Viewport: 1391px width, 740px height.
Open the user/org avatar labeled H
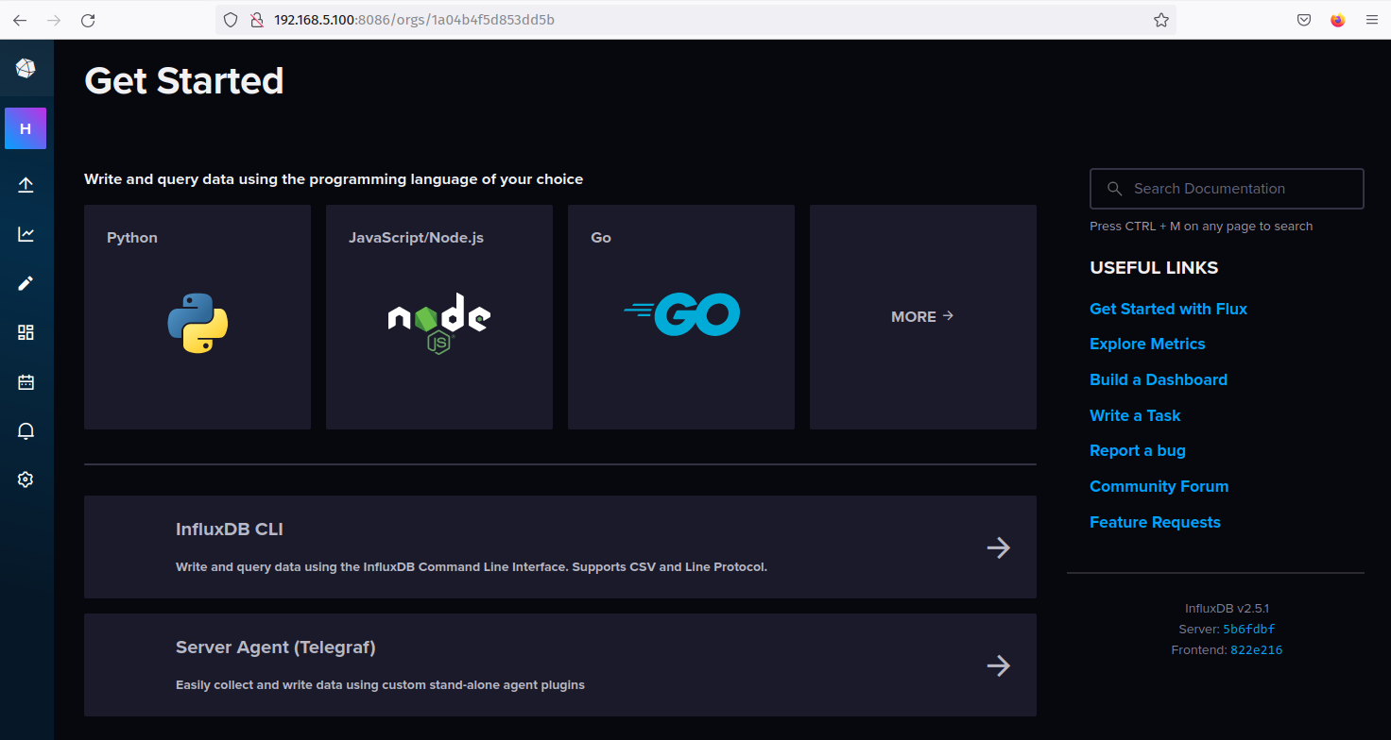pyautogui.click(x=26, y=128)
